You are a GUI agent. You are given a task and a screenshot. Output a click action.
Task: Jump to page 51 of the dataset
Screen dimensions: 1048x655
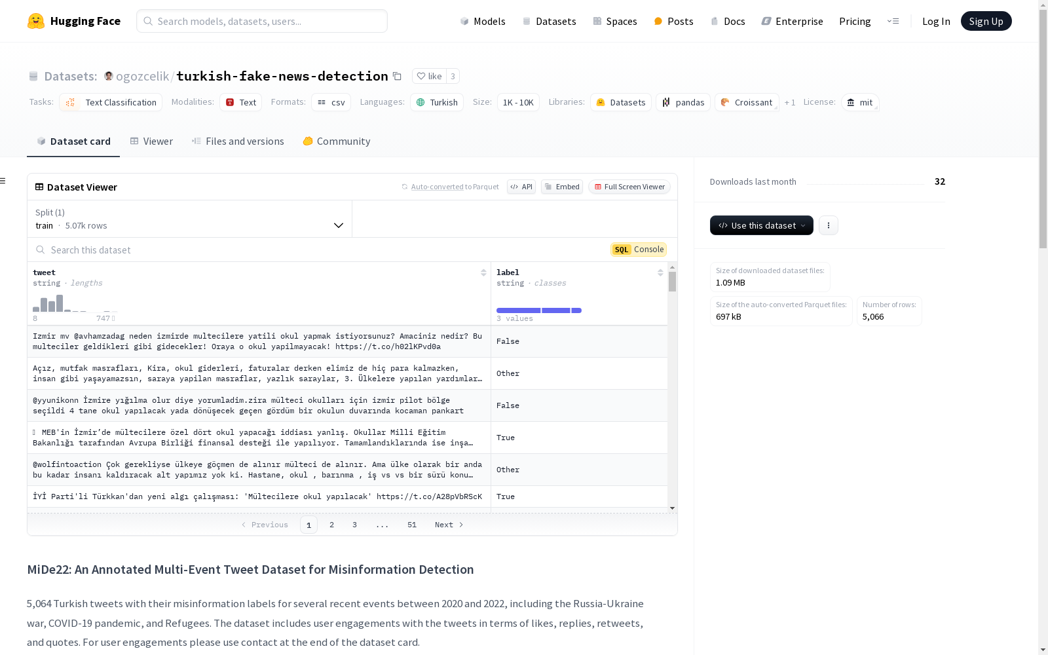(412, 525)
